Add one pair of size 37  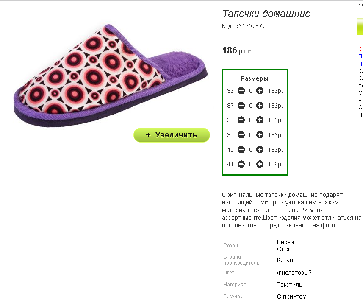(260, 106)
